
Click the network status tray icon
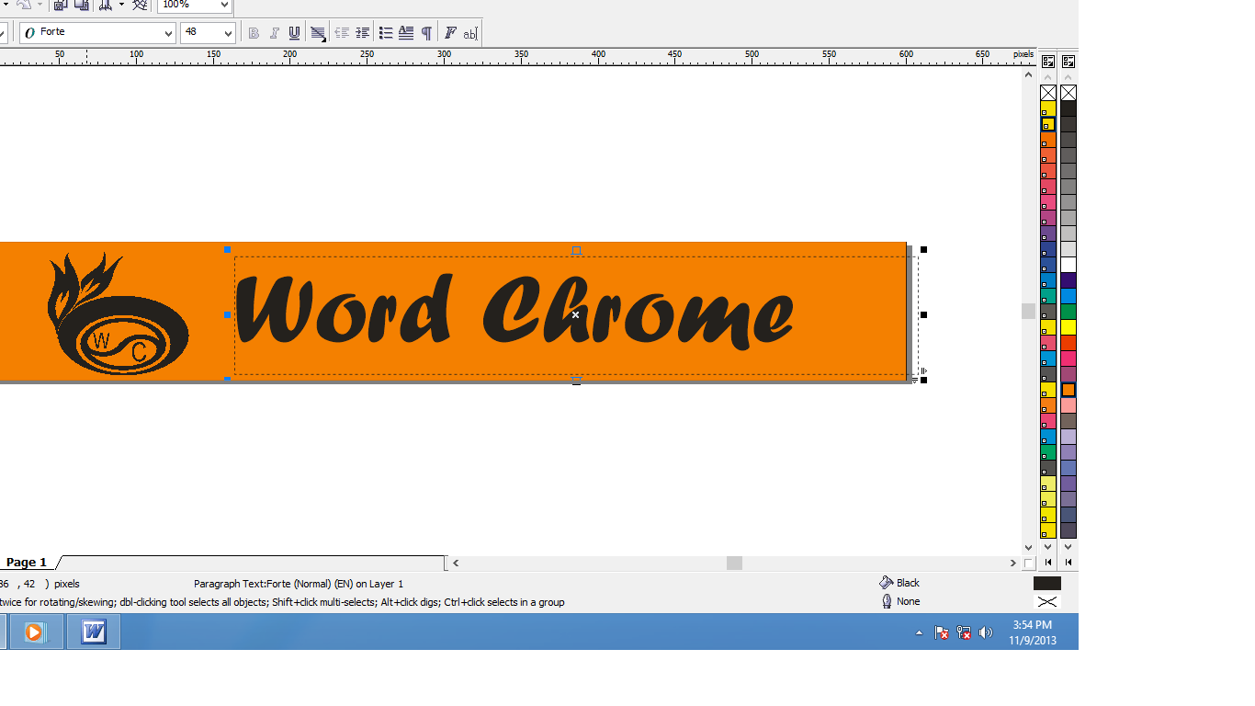point(964,632)
